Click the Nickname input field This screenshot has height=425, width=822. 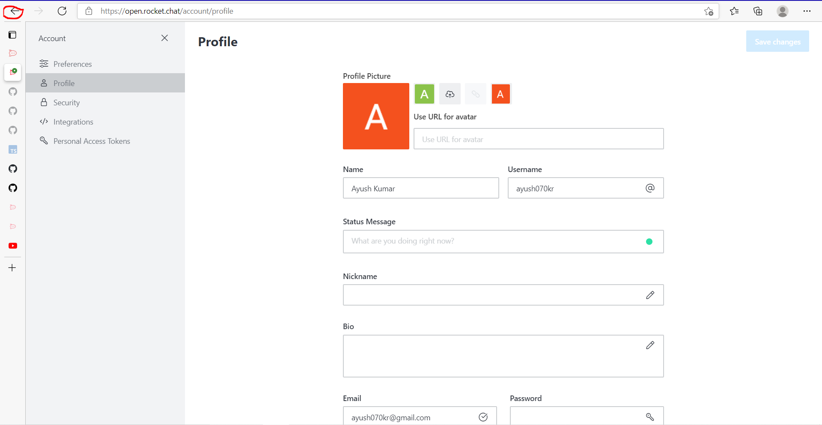[503, 295]
